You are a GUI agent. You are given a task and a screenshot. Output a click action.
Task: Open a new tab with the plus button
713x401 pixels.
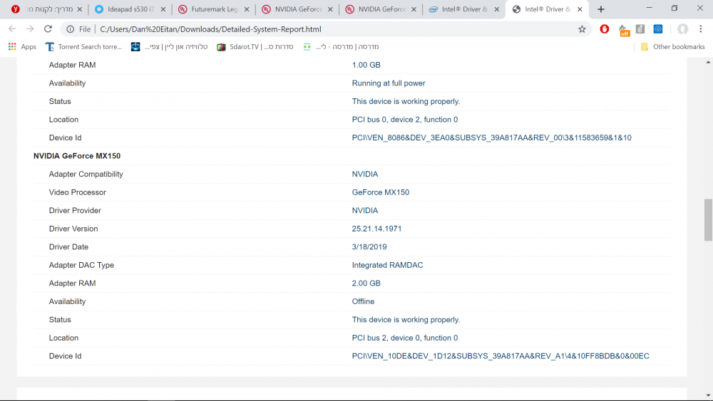pos(600,9)
